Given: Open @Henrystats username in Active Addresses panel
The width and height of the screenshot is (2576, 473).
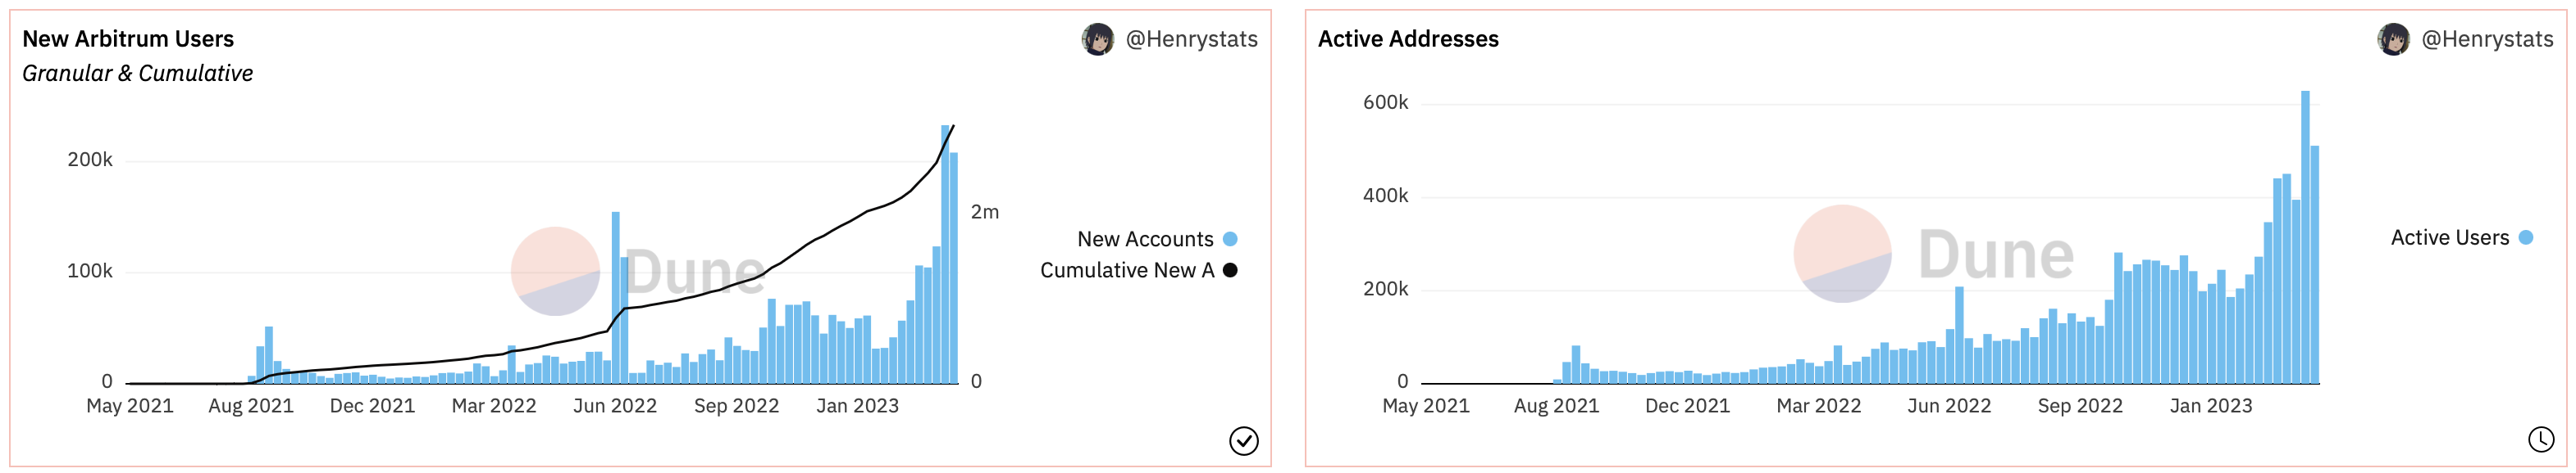Looking at the screenshot, I should pyautogui.click(x=2487, y=39).
